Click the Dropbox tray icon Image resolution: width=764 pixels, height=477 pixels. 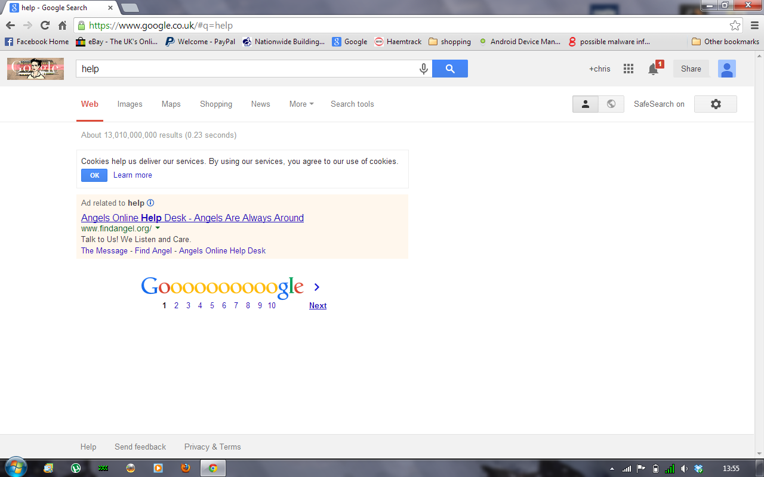click(x=698, y=468)
